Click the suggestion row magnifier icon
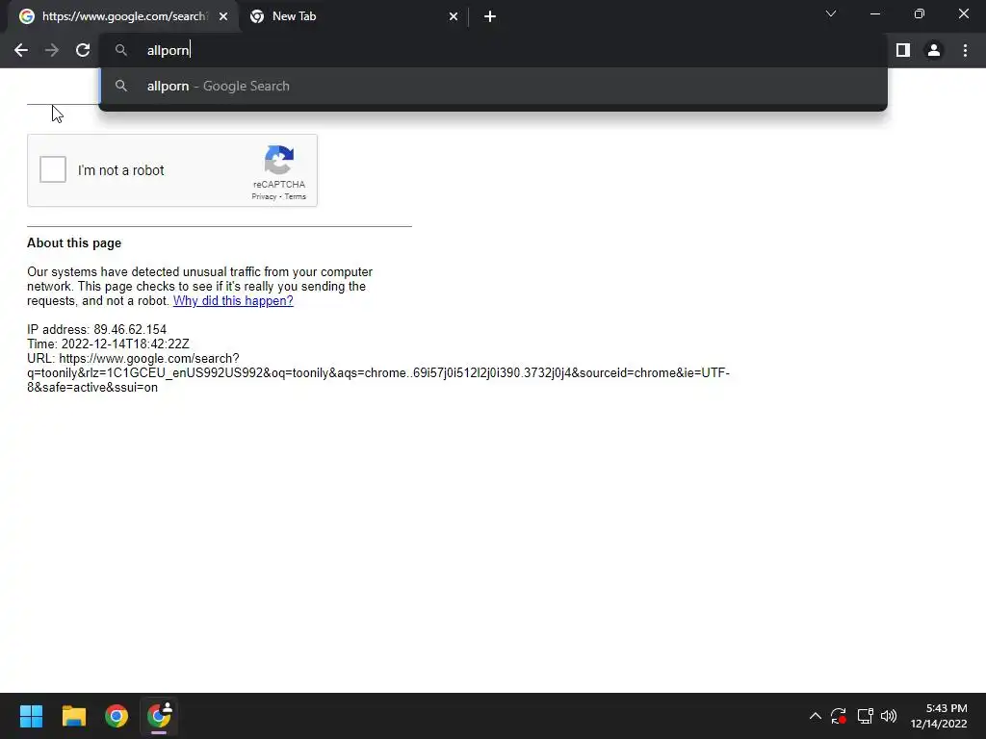Screen dimensions: 986x739 click(x=121, y=86)
